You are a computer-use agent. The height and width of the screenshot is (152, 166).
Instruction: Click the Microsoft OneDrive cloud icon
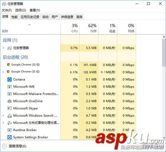click(10, 101)
